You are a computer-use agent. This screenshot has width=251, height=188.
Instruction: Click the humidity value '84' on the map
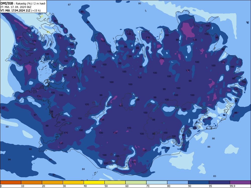[x=83, y=169]
